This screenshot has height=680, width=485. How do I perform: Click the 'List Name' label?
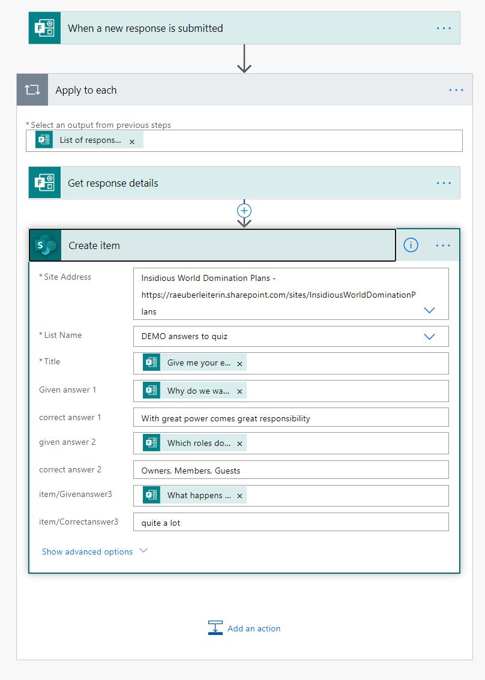63,335
